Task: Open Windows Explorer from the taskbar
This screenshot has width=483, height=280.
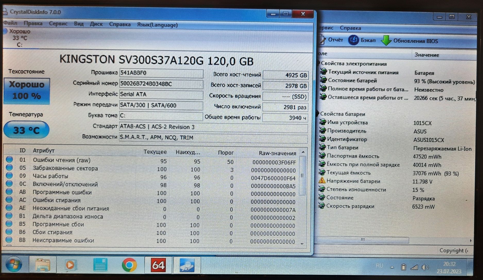Action: click(42, 265)
